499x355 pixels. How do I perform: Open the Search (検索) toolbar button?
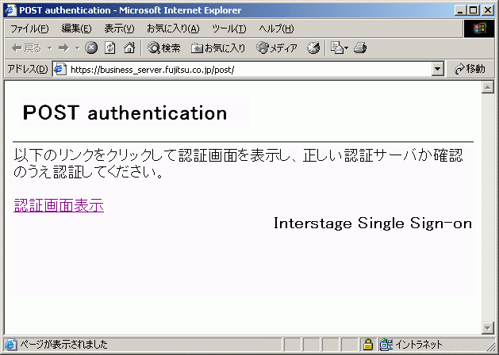164,48
